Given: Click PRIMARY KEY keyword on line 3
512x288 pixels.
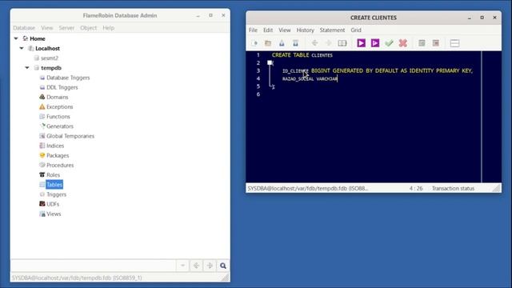Looking at the screenshot, I should point(454,70).
